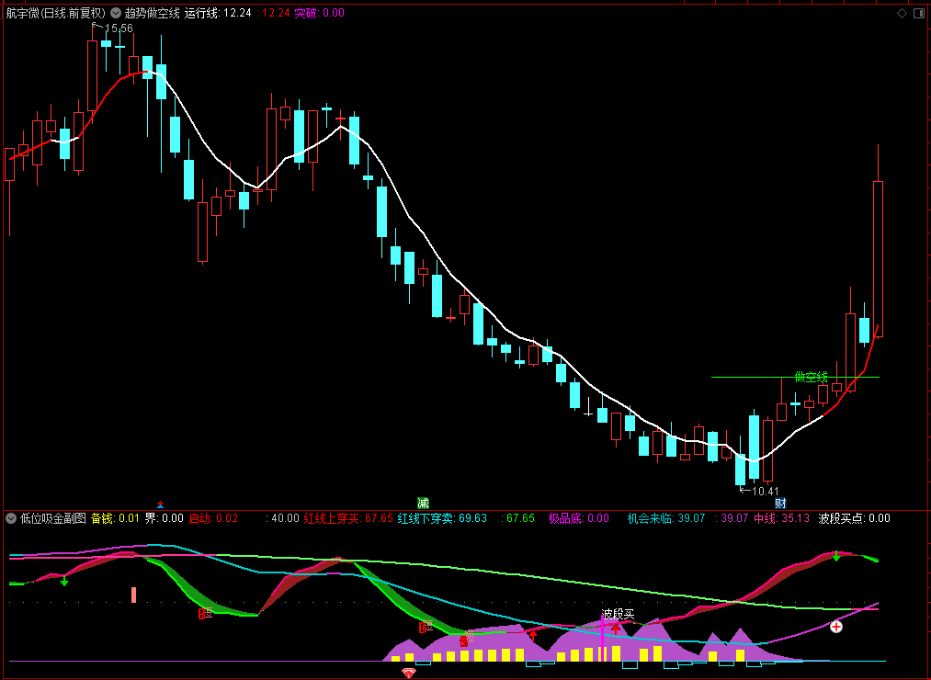This screenshot has width=931, height=680.
Task: Click the 波段买 label in sub-chart
Action: click(619, 614)
